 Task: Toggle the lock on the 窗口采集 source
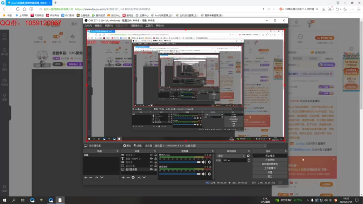coord(156,166)
